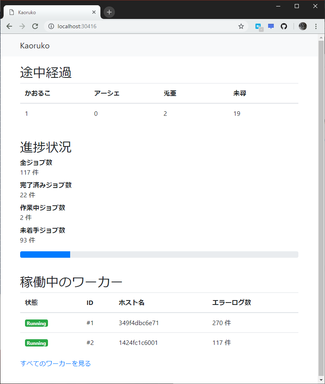
Task: Bookmark this page with the star icon
Action: pyautogui.click(x=241, y=26)
